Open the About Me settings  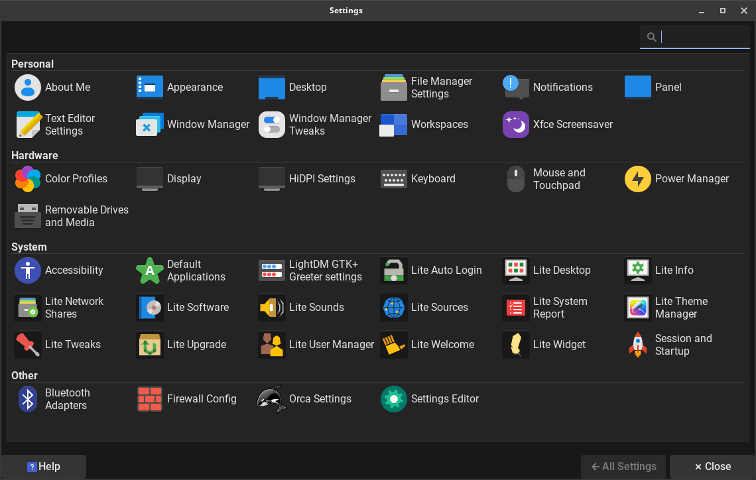(x=53, y=88)
